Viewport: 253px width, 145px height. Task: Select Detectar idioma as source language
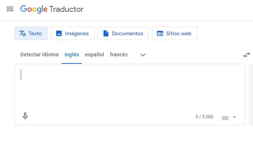click(x=39, y=55)
